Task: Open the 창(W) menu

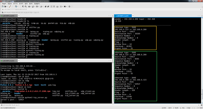Action: (x=31, y=4)
